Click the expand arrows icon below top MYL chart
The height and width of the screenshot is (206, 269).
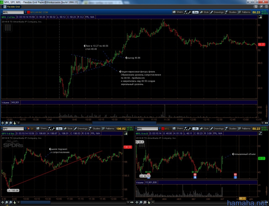click(266, 123)
